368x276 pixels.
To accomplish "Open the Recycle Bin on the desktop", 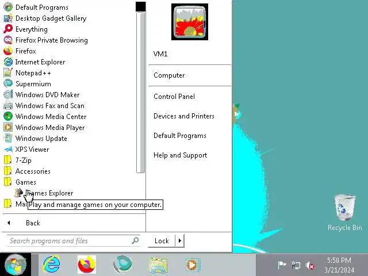I will 344,212.
